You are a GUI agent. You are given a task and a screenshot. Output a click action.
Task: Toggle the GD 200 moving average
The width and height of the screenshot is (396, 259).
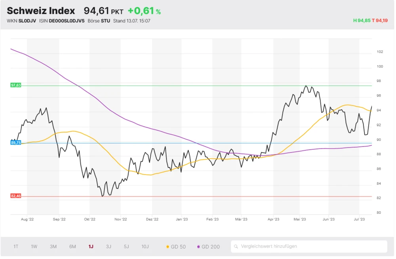[208, 247]
